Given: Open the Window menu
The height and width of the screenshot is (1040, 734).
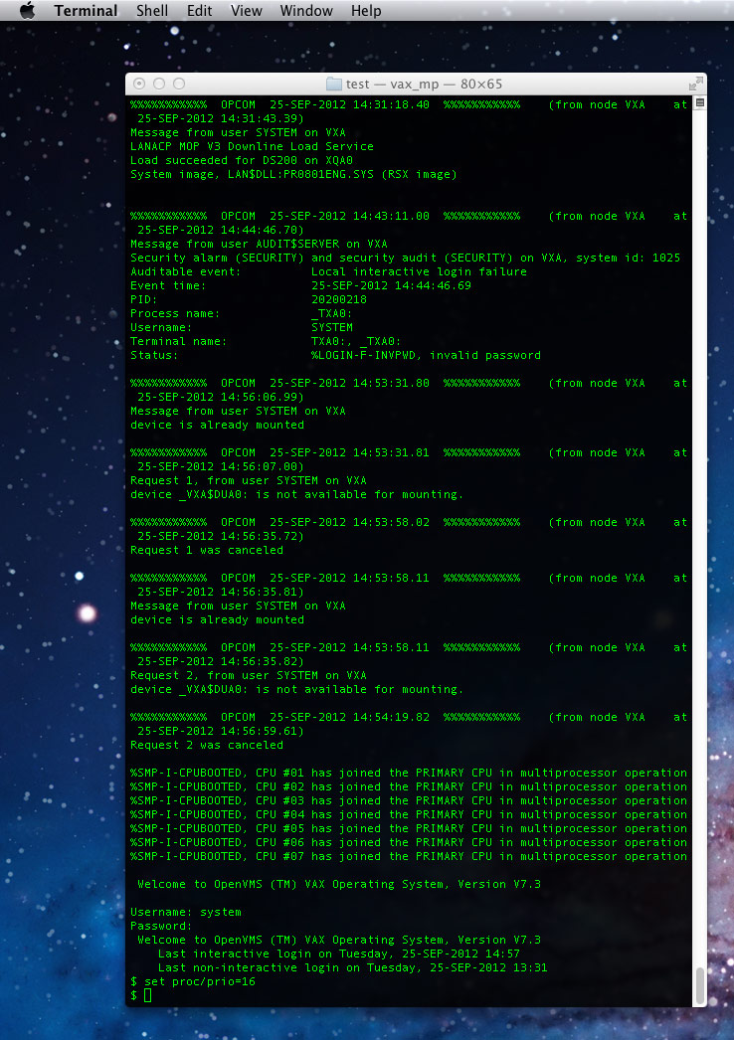Looking at the screenshot, I should [306, 11].
